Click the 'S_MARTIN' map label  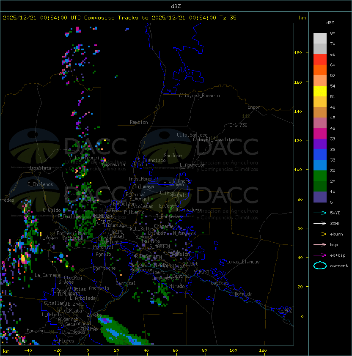(x=159, y=246)
